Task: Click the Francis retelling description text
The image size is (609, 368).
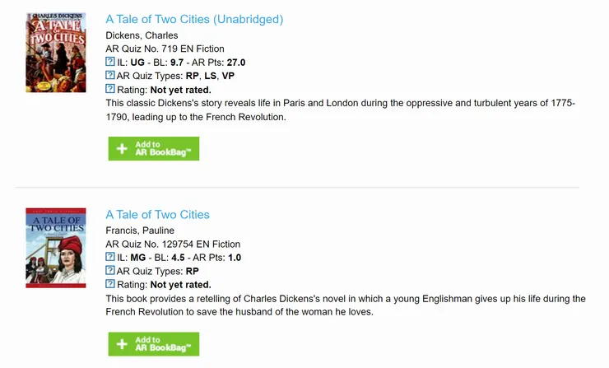Action: 346,305
